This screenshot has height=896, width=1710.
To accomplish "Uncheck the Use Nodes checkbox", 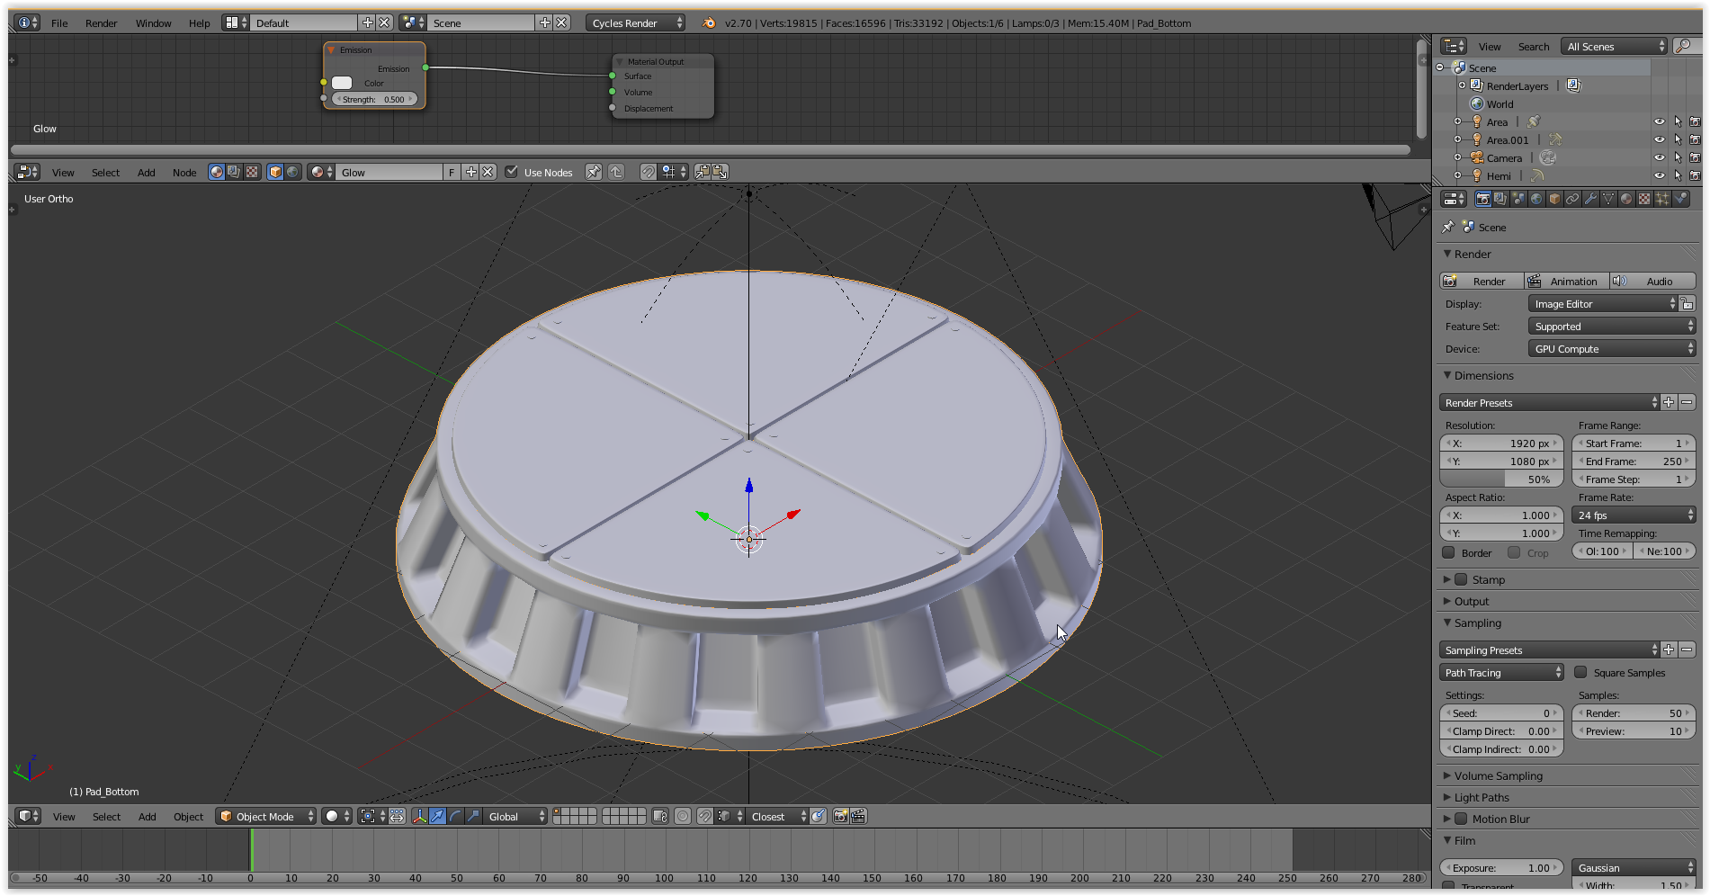I will [512, 172].
